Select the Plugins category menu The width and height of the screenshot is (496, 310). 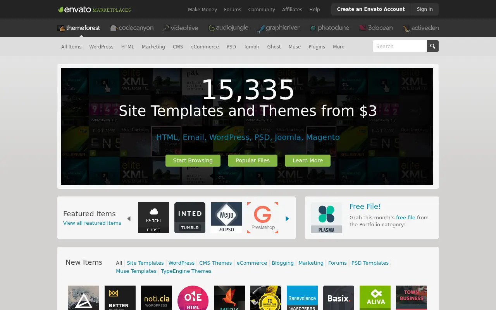pos(317,46)
